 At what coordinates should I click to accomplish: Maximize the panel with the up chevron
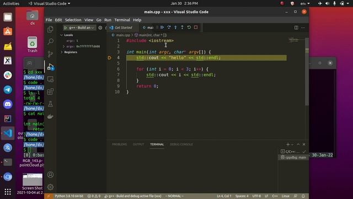coord(298,144)
